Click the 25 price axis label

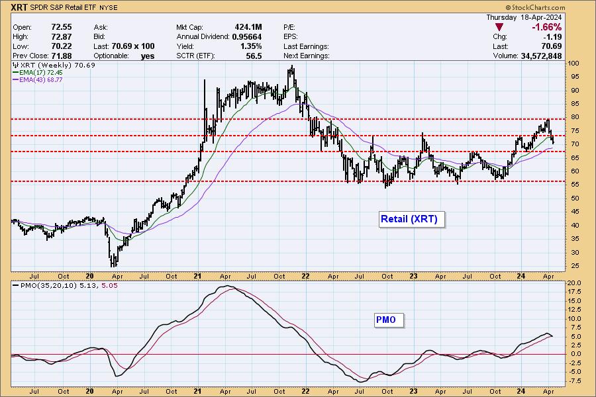575,265
